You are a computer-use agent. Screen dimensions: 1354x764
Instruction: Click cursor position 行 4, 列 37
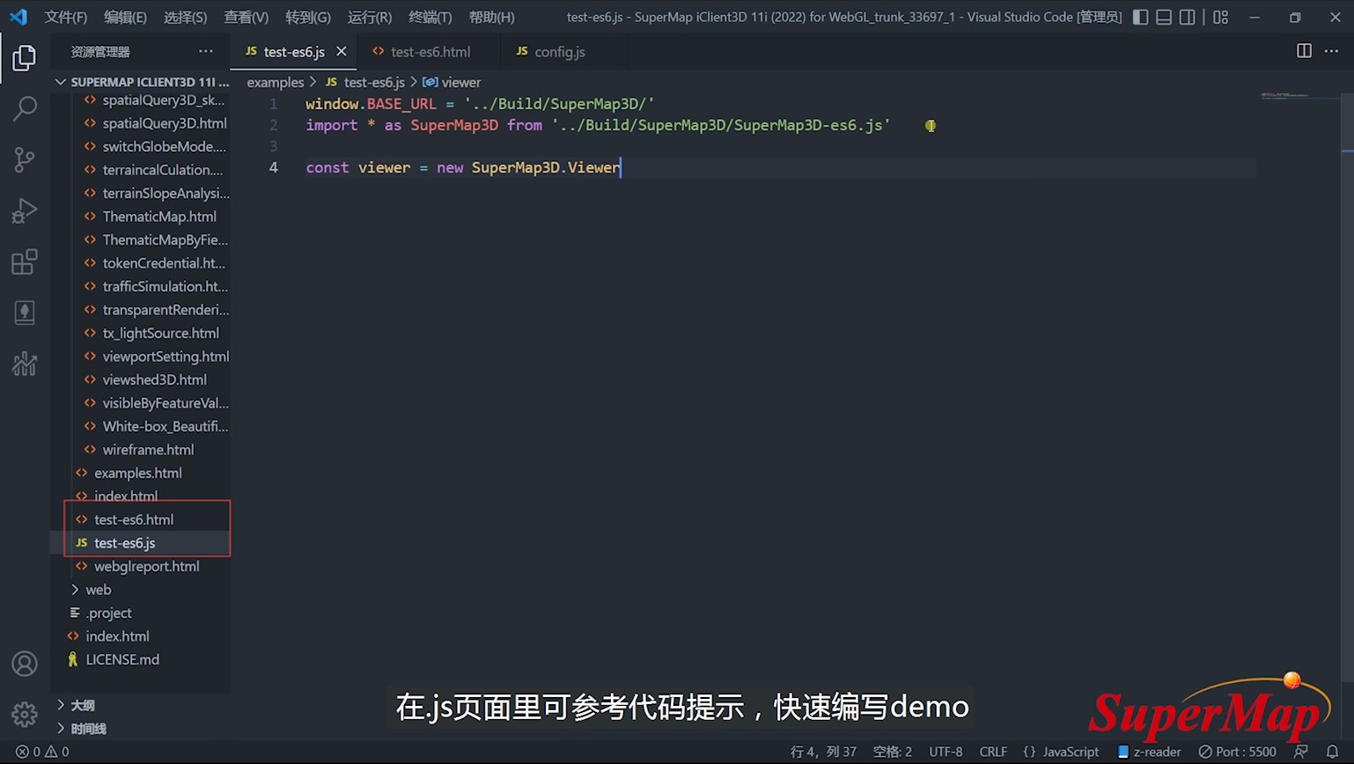[823, 752]
